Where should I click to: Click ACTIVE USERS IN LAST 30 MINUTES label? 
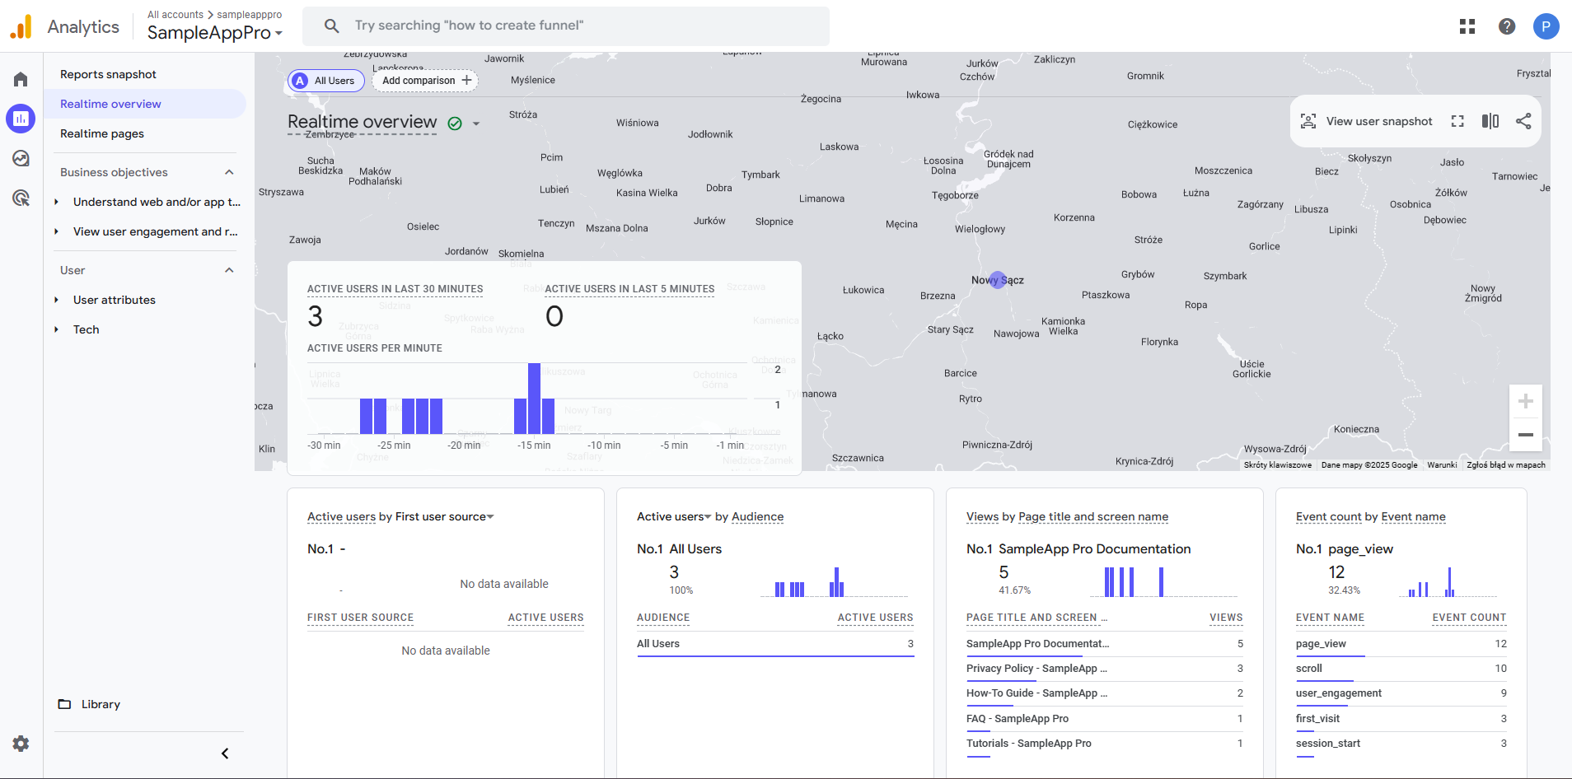[395, 289]
